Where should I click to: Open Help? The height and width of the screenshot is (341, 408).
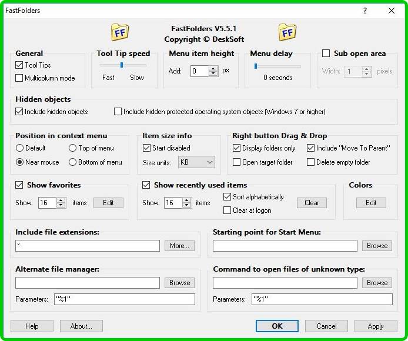click(x=32, y=326)
